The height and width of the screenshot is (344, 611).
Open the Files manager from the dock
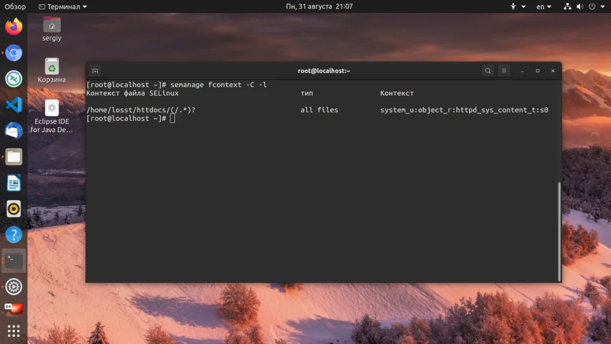14,157
